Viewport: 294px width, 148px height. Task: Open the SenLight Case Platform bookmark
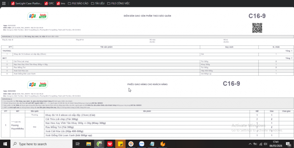[x=26, y=3]
